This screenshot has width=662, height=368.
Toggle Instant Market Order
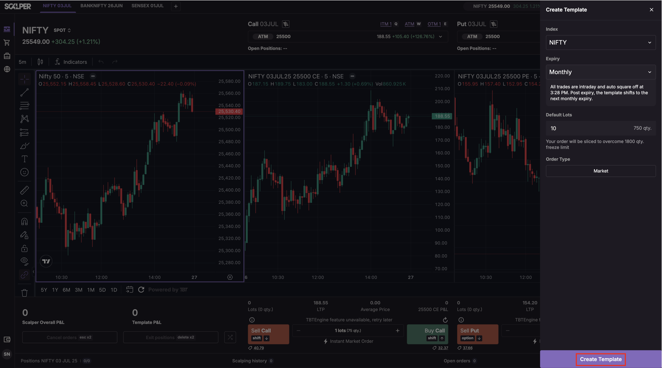click(348, 341)
